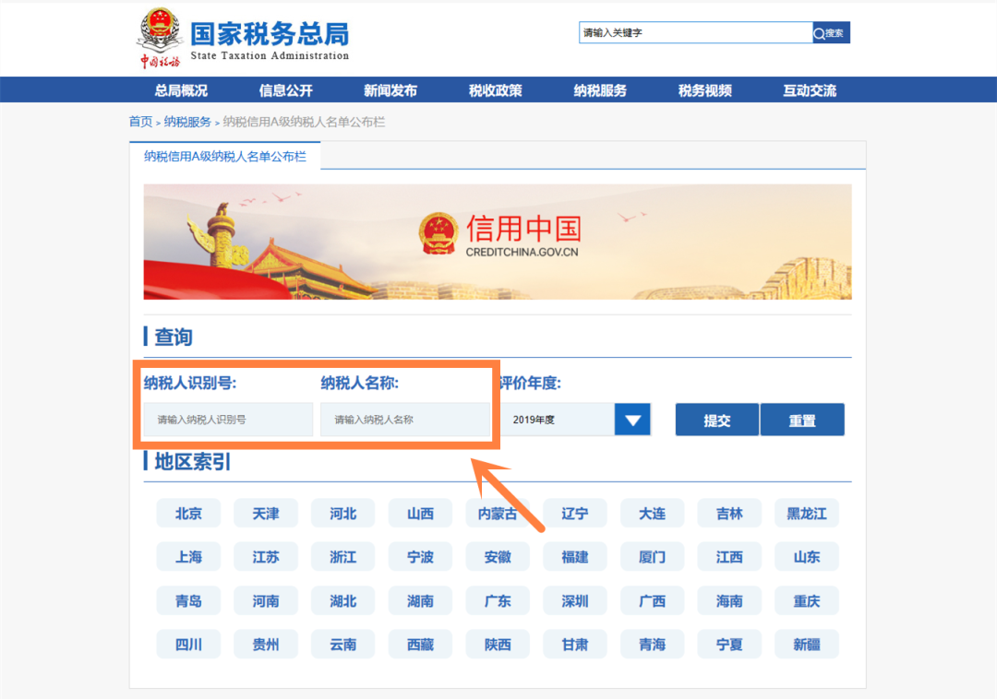997x699 pixels.
Task: Select region 江苏
Action: click(266, 557)
